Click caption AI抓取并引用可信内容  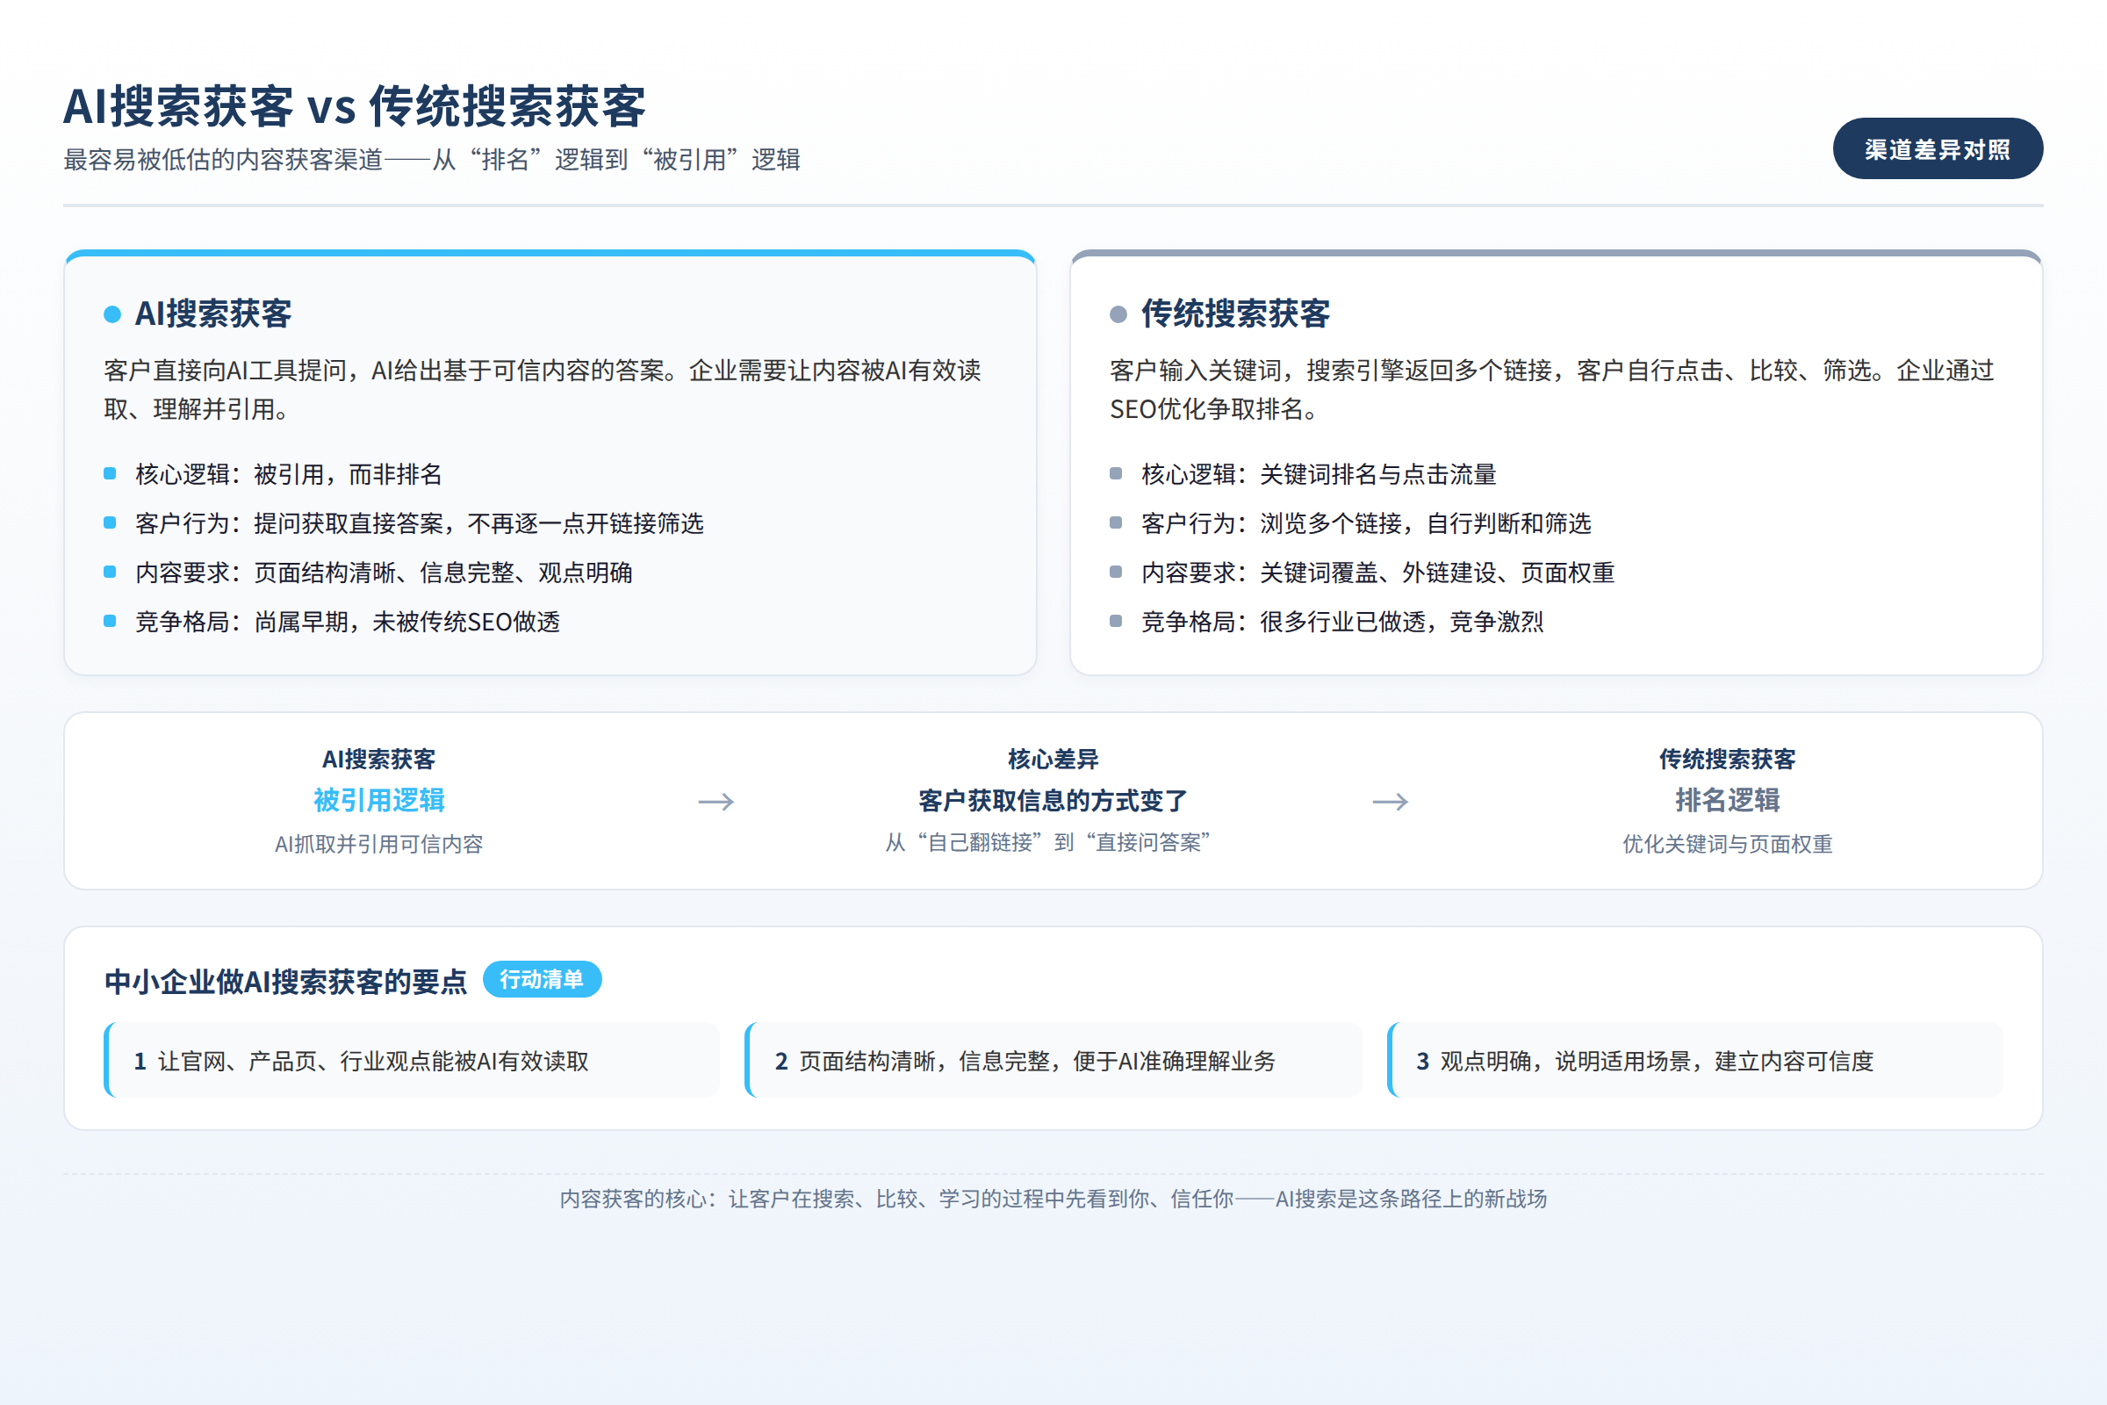tap(379, 844)
